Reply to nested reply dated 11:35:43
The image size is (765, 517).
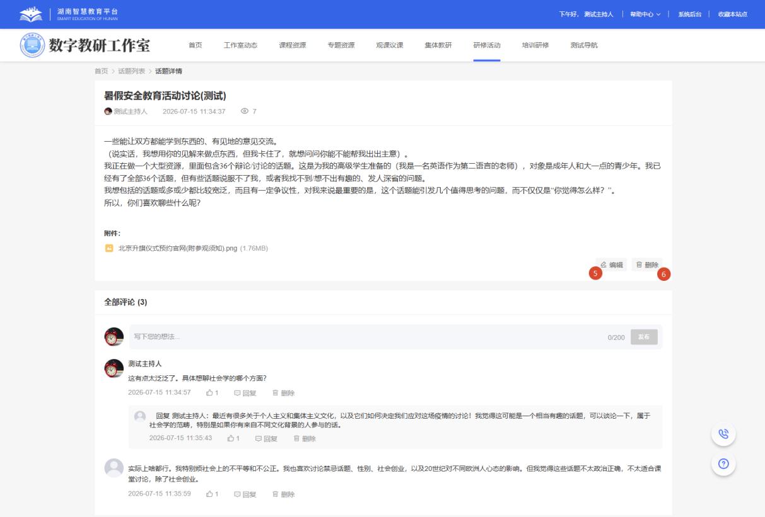click(266, 438)
